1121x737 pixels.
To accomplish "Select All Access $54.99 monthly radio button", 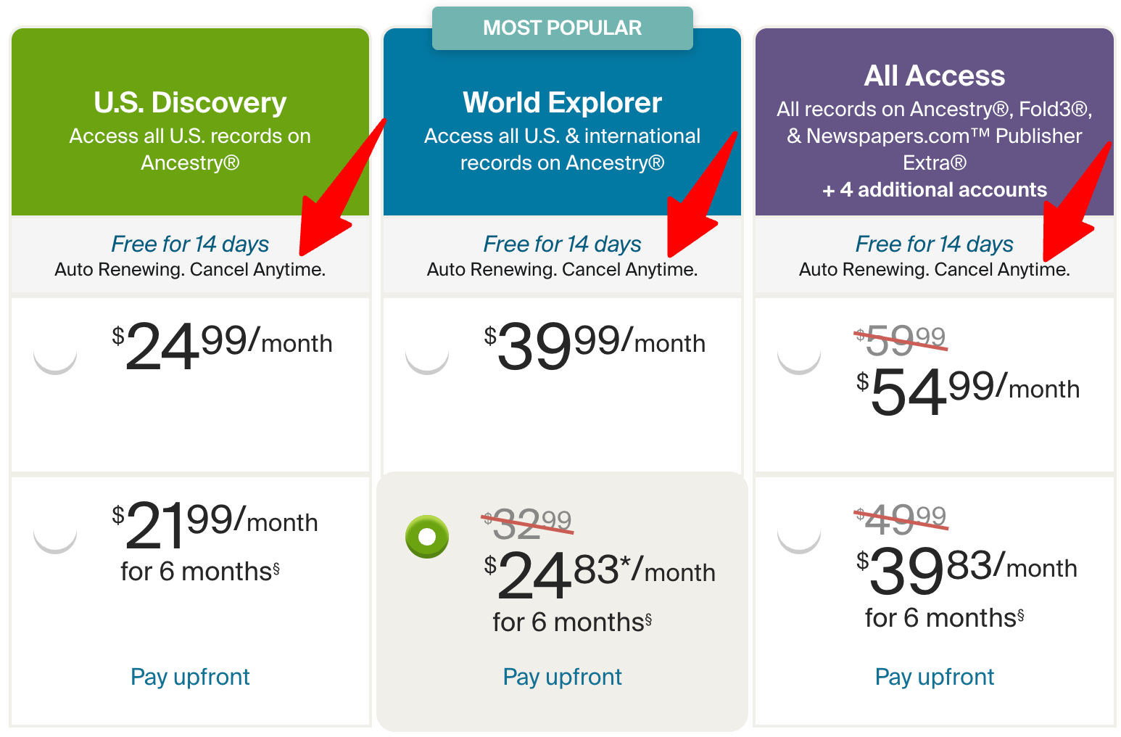I will pos(799,353).
